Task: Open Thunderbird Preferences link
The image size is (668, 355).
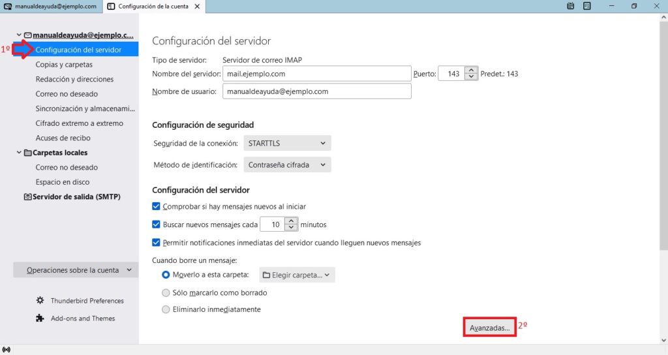Action: [87, 301]
